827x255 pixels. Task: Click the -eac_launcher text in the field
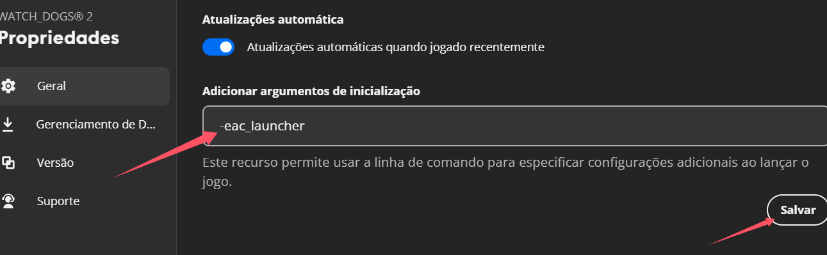(262, 126)
